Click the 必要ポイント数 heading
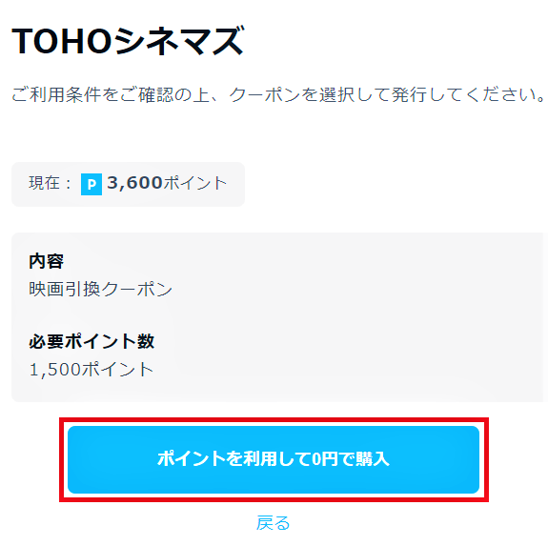This screenshot has height=546, width=548. tap(91, 341)
